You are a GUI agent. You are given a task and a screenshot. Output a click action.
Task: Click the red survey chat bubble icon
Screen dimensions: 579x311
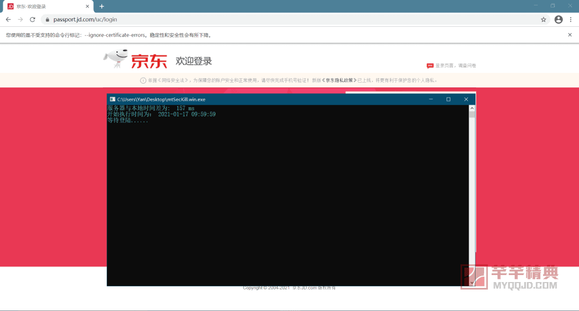tap(430, 66)
